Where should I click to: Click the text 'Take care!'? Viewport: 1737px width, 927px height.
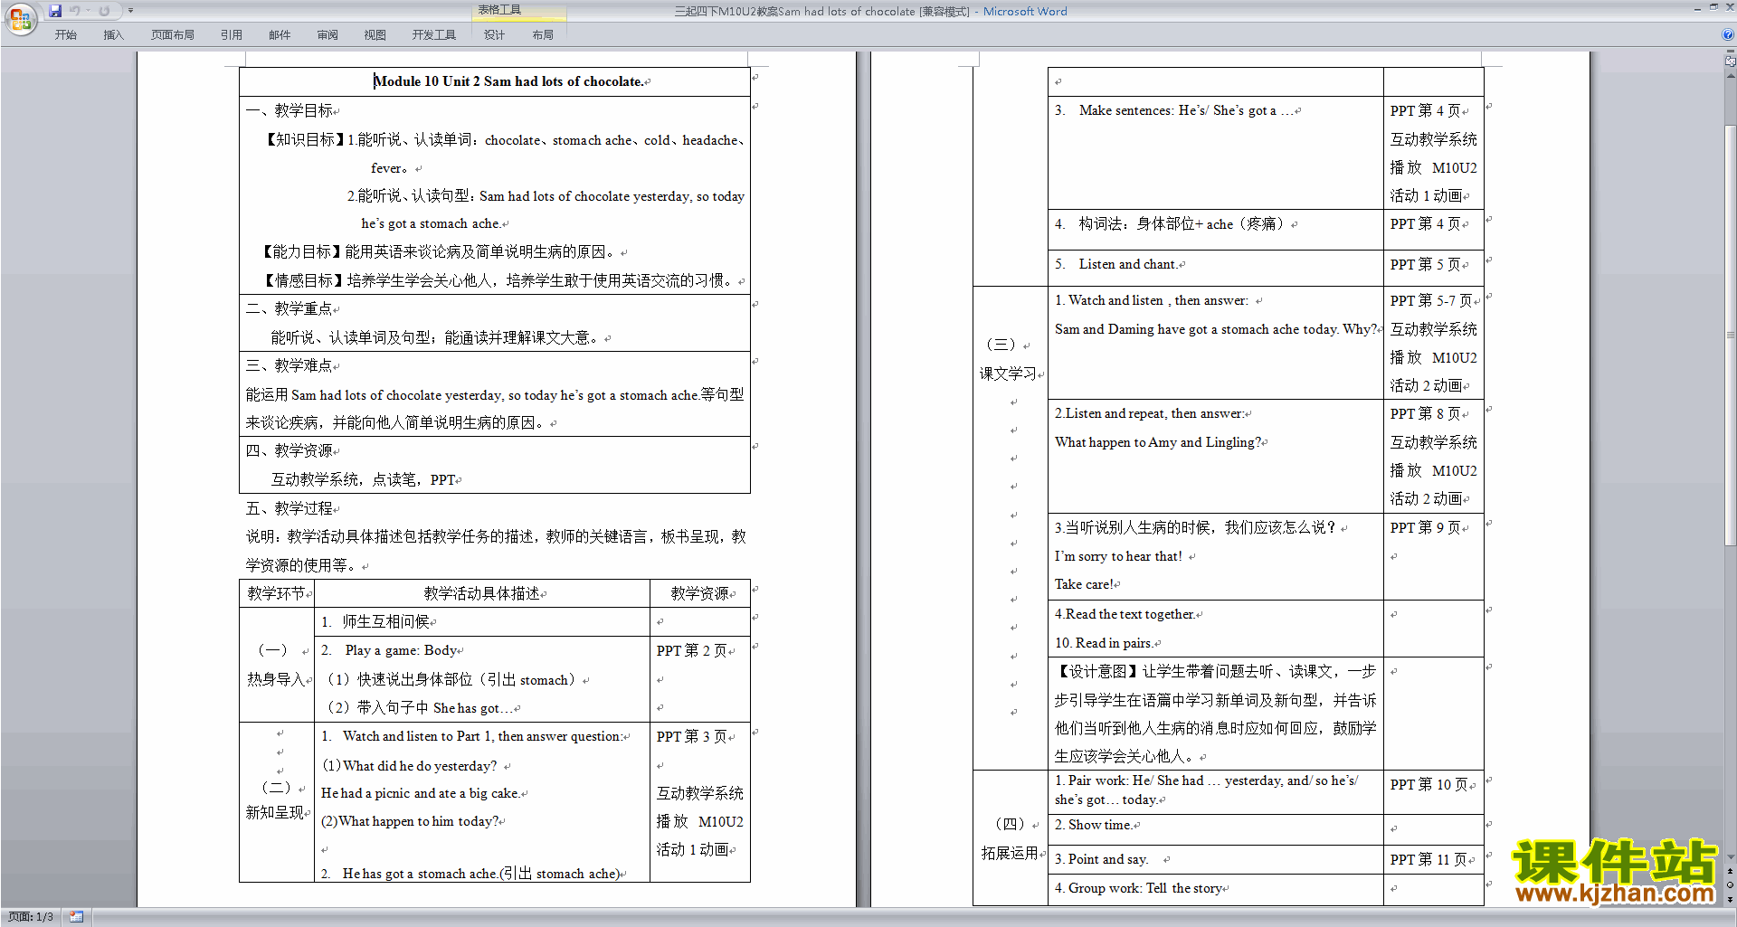(1084, 584)
